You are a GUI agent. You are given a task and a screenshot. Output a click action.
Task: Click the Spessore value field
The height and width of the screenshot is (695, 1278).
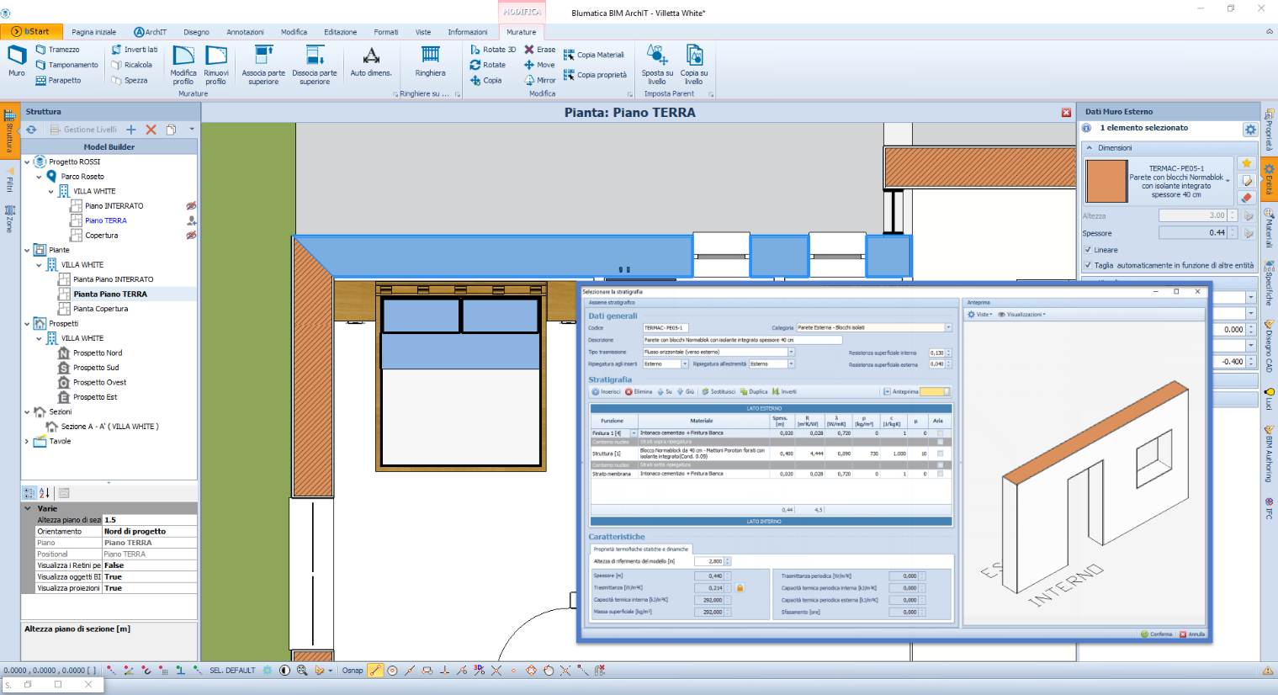[1193, 233]
